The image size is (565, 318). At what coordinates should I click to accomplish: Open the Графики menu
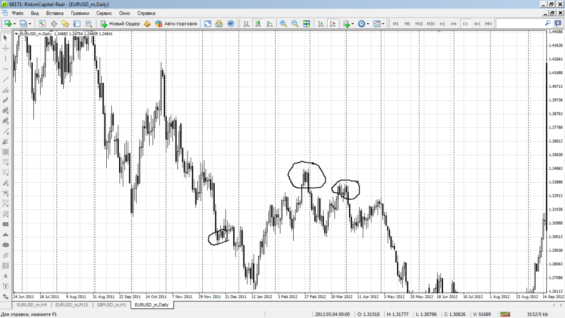click(80, 14)
